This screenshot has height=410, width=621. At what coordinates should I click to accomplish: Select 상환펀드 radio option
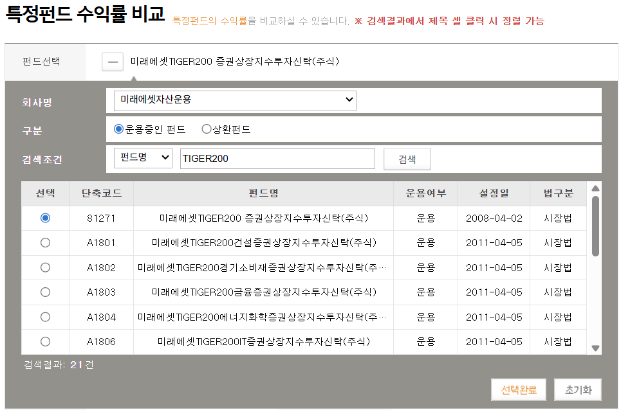point(207,129)
